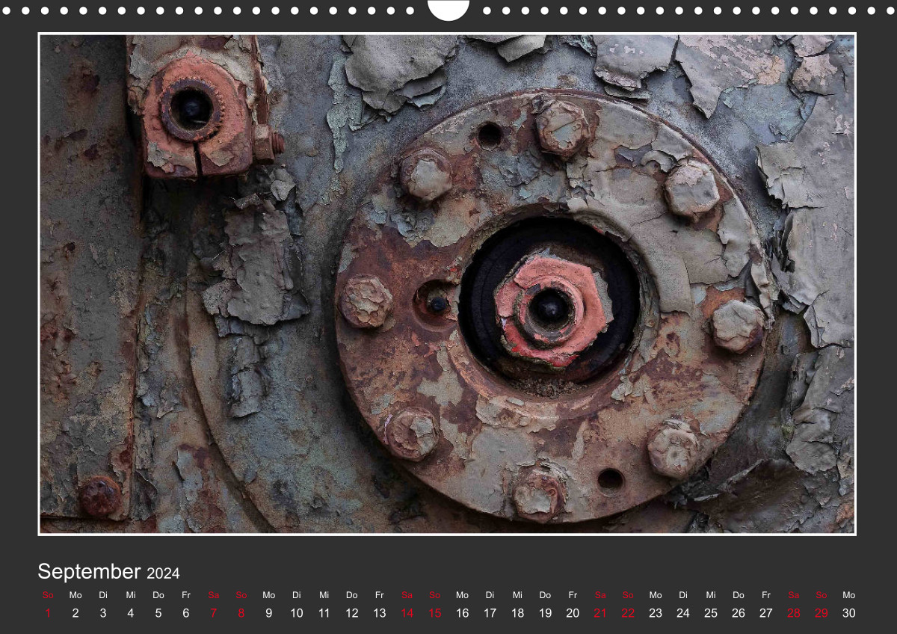
Task: Select red Sunday date 29
Action: click(822, 613)
